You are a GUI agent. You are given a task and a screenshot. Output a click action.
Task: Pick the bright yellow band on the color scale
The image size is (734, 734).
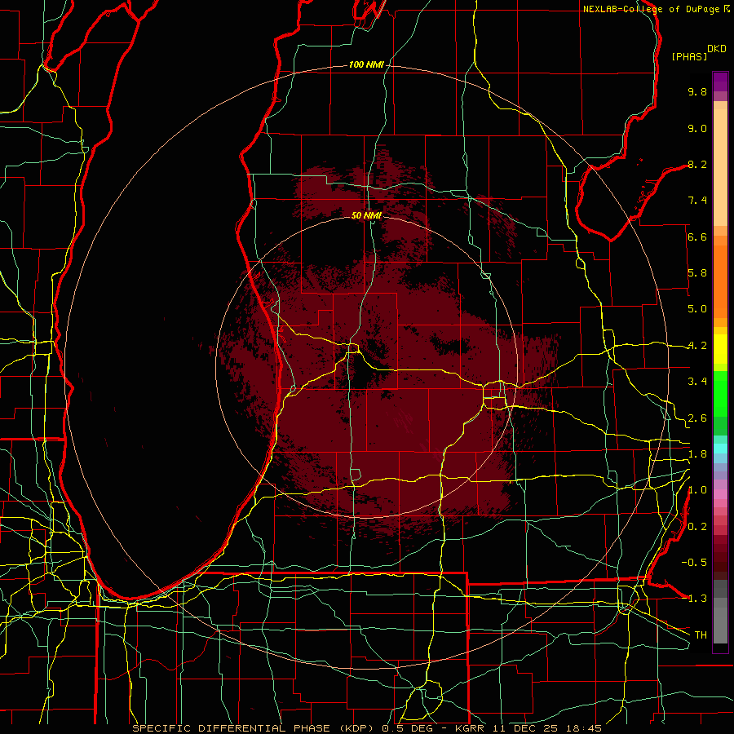[x=720, y=349]
